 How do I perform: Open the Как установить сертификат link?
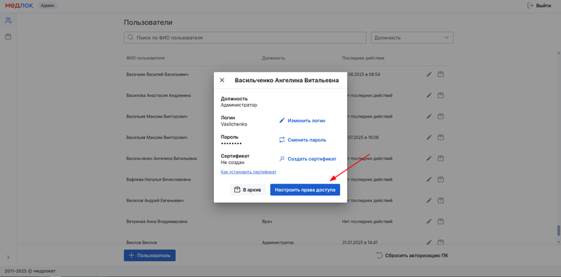(248, 172)
